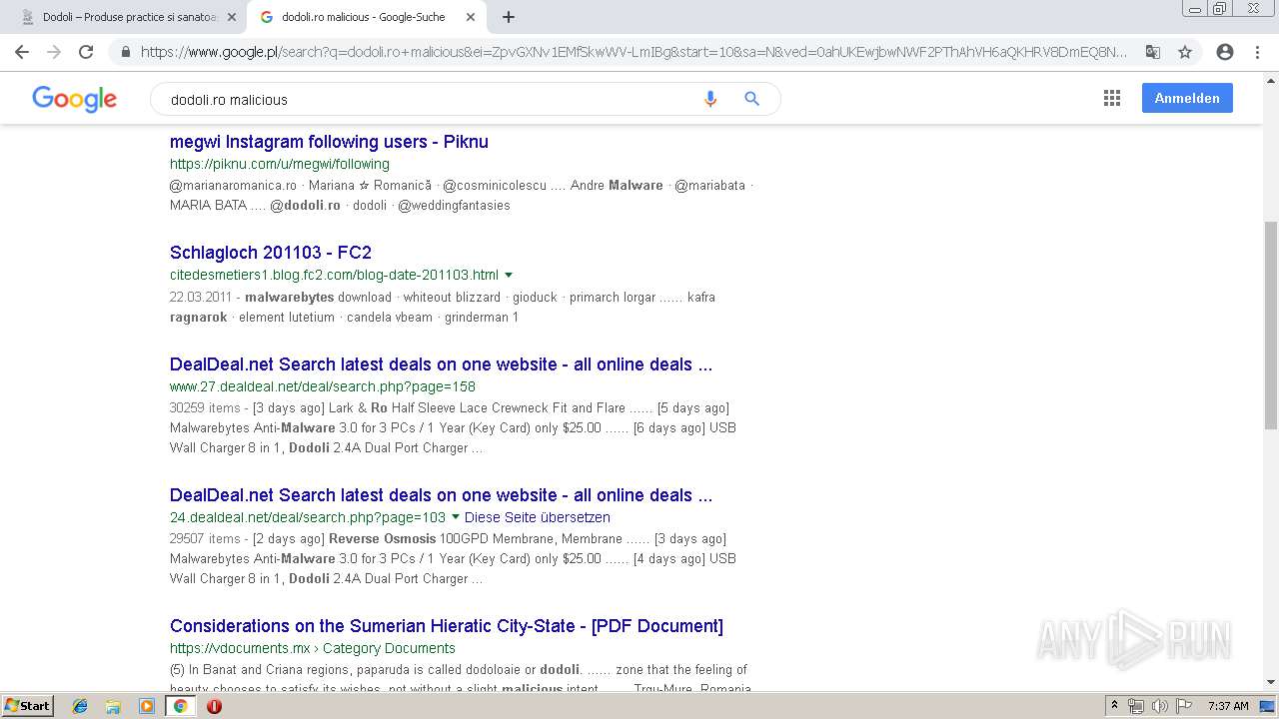The width and height of the screenshot is (1279, 719).
Task: Open Schlagloch 201103 - FC2 result
Action: click(x=271, y=253)
